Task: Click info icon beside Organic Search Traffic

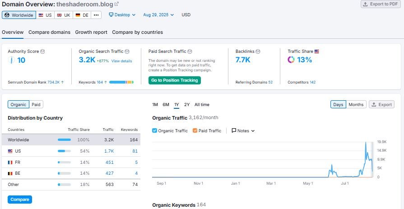Action: click(127, 51)
